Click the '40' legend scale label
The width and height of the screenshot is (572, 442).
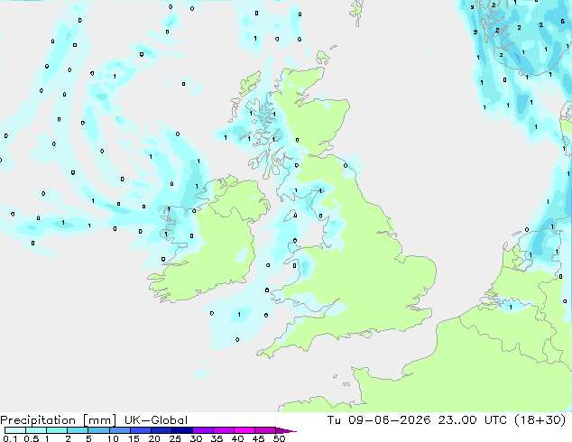pos(237,438)
